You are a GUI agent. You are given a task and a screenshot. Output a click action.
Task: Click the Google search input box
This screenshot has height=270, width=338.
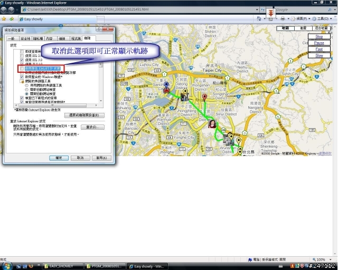click(301, 9)
